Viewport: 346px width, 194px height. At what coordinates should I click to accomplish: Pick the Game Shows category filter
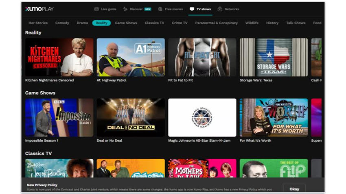tap(126, 23)
